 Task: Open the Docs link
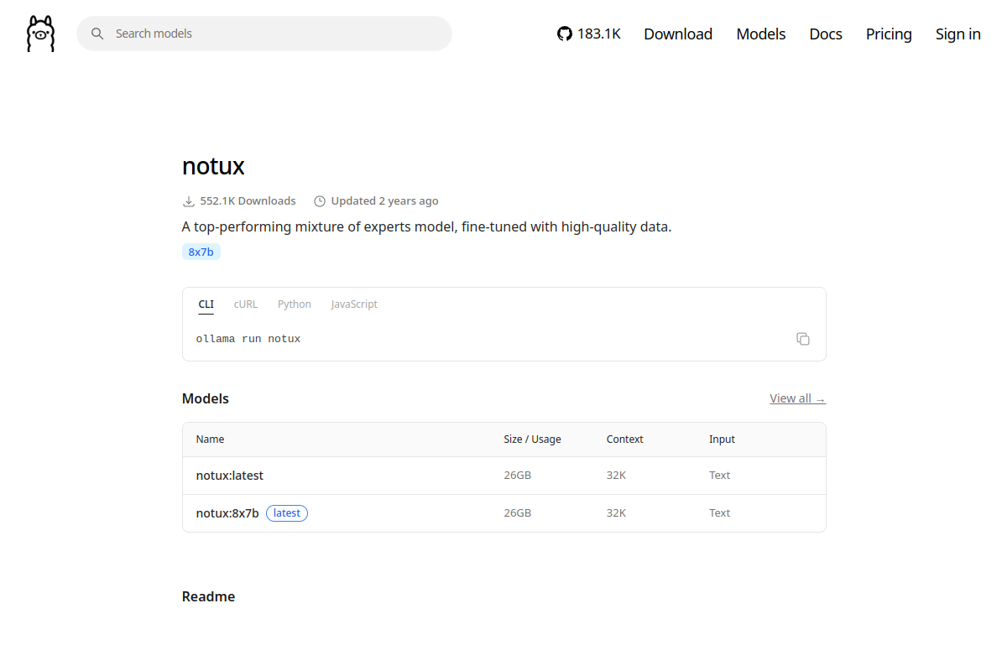click(826, 34)
